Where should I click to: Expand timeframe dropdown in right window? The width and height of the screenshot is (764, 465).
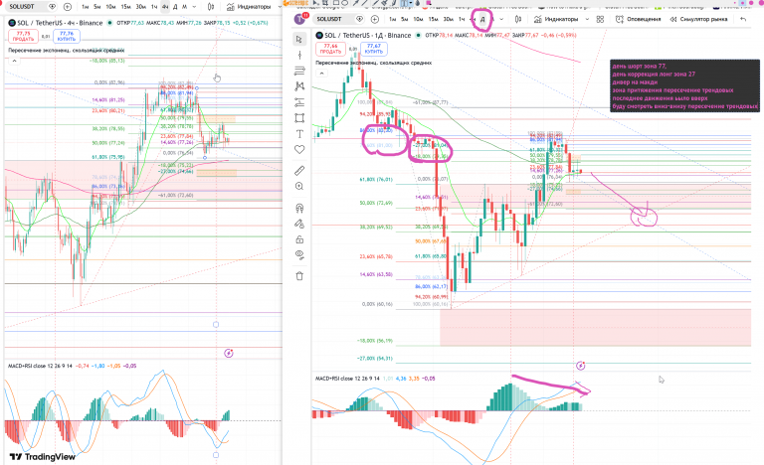(x=501, y=19)
